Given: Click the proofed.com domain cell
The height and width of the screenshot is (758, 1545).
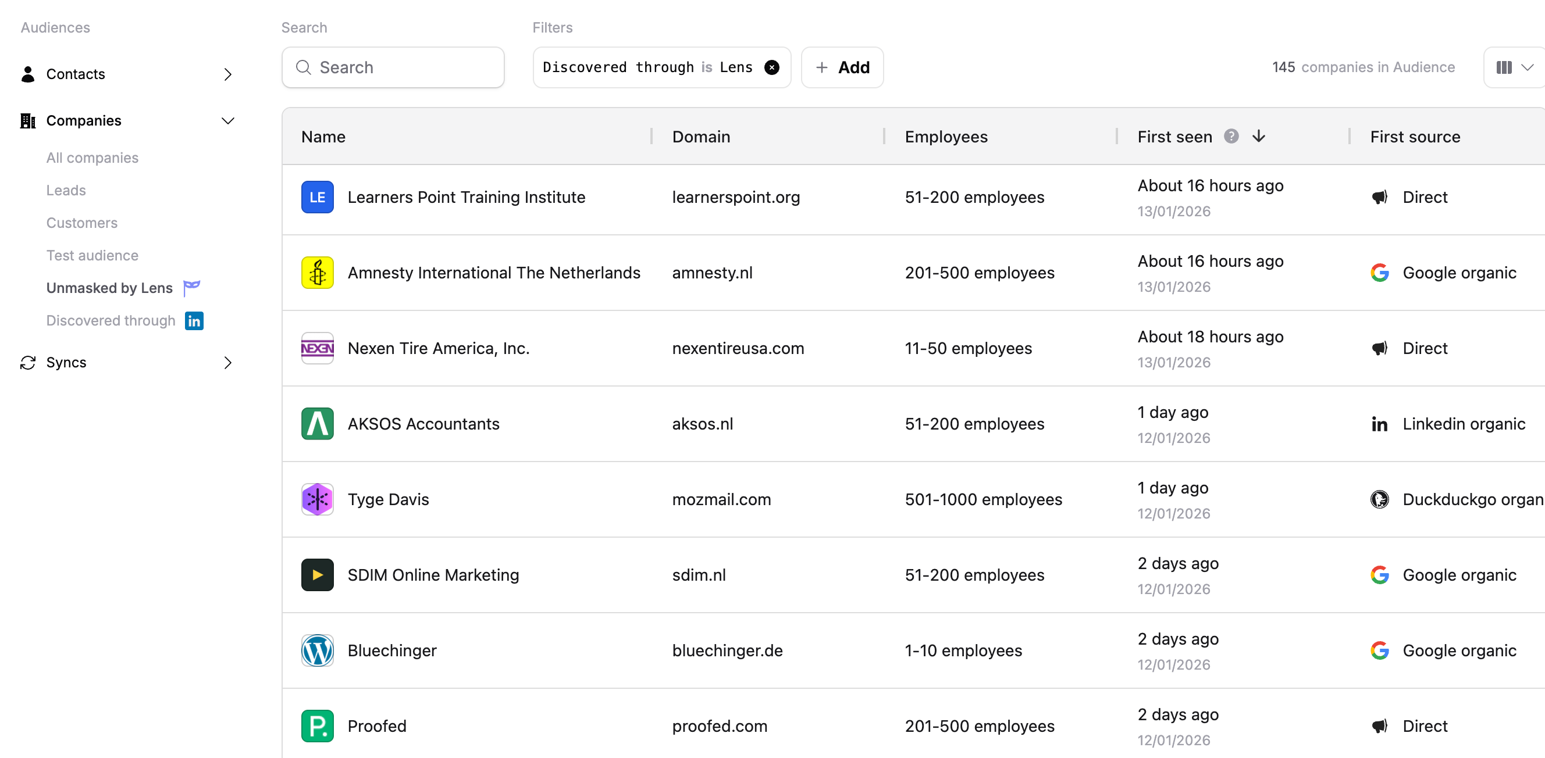Looking at the screenshot, I should click(720, 725).
